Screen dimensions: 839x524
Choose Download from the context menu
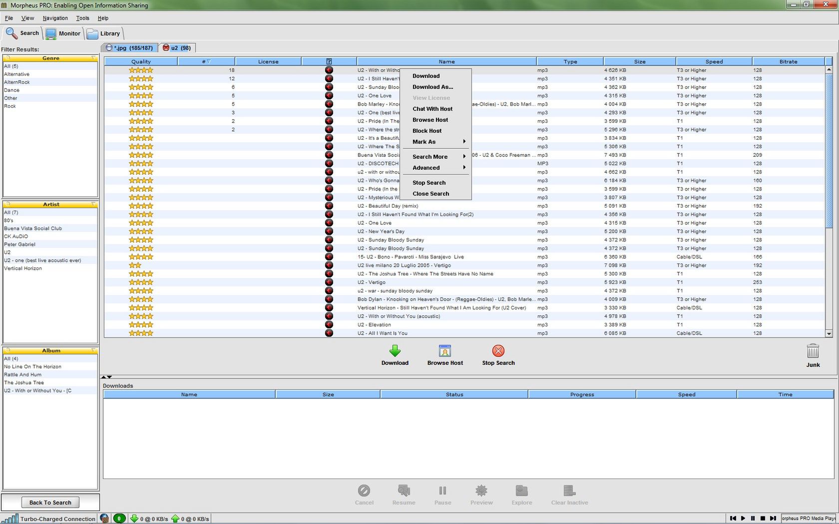coord(436,76)
